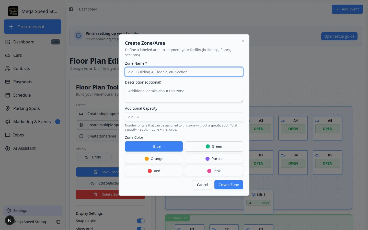368x230 pixels.
Task: Click the Cars icon in sidebar
Action: (x=8, y=55)
